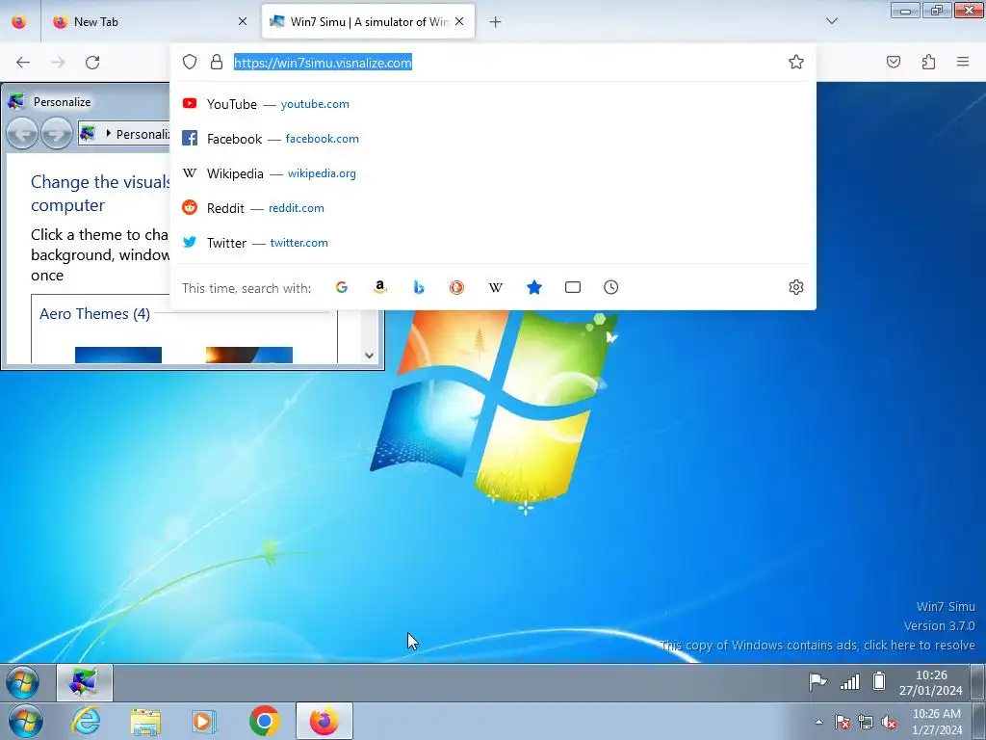Search this time with DuckDuckGo
Image resolution: width=986 pixels, height=740 pixels.
pos(456,287)
